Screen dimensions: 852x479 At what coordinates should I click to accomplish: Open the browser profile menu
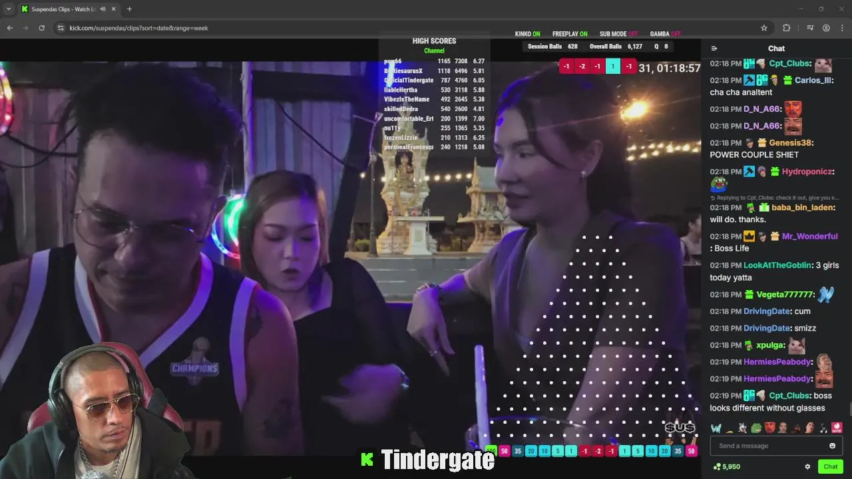pyautogui.click(x=826, y=28)
